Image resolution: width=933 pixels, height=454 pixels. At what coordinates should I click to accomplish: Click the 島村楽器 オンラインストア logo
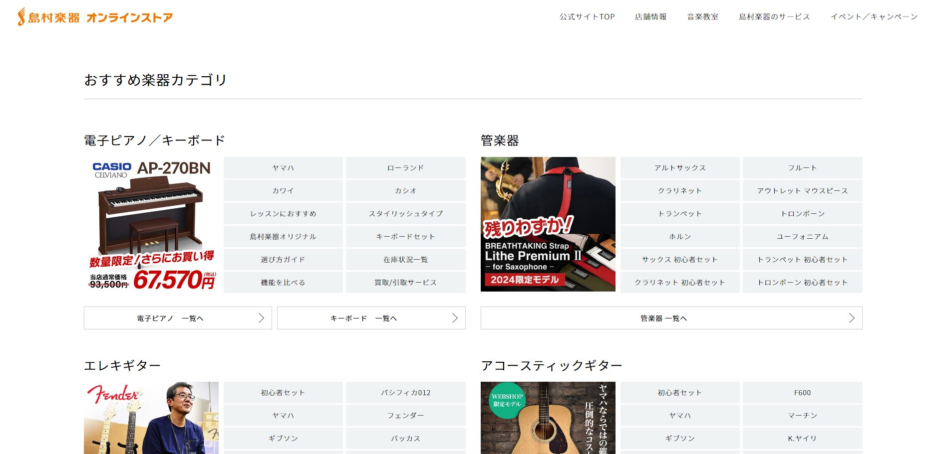[x=95, y=17]
